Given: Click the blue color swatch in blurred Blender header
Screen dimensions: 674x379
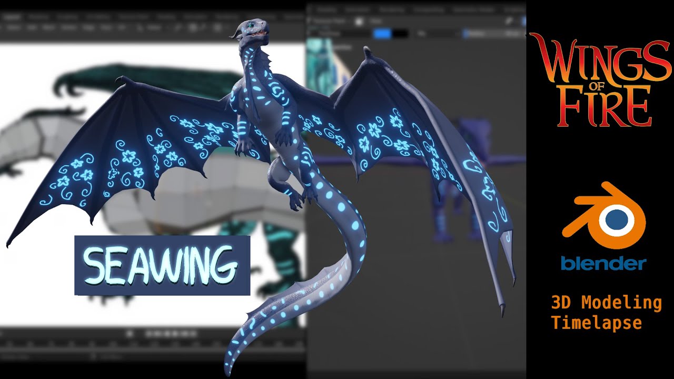Looking at the screenshot, I should pos(382,33).
